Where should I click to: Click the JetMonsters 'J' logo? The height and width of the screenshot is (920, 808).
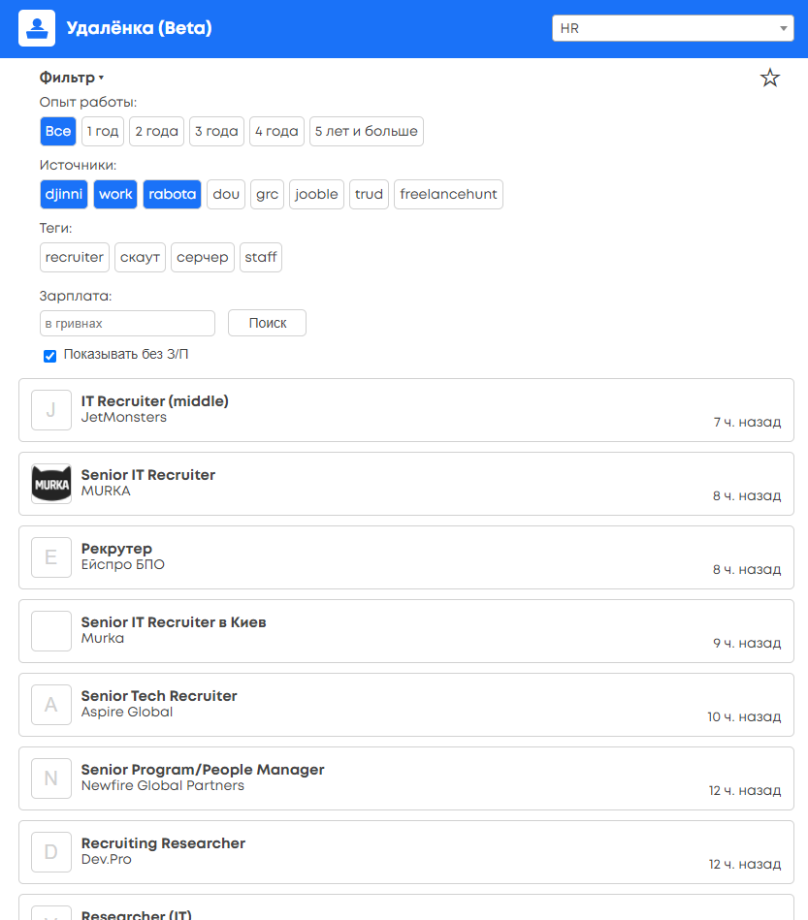[51, 410]
